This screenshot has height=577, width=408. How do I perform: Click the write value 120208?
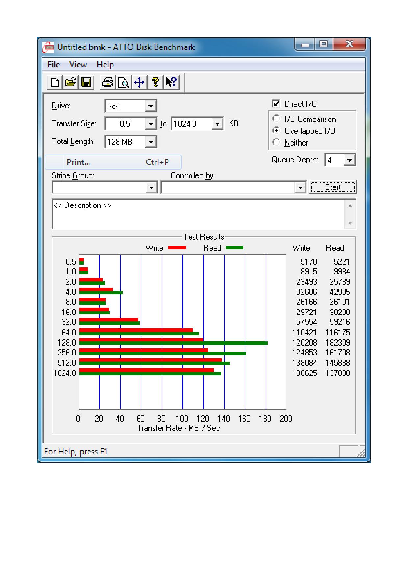tap(304, 343)
